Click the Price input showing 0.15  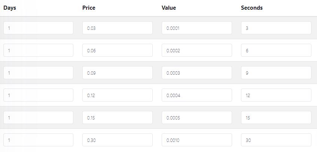click(118, 118)
